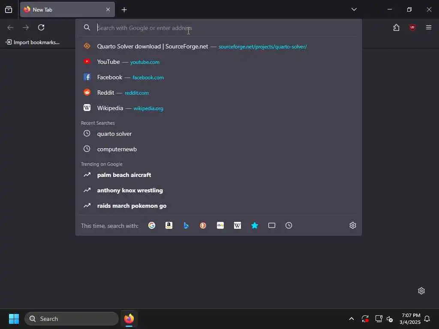Viewport: 439px width, 329px height.
Task: Open search settings gear in dropdown
Action: 353,225
